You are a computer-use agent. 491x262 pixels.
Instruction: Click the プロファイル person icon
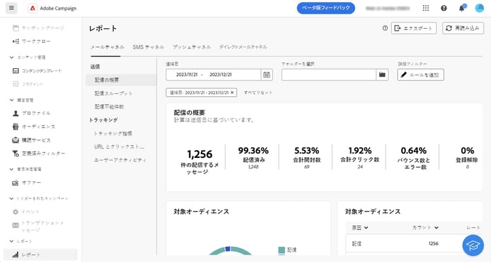tap(16, 113)
